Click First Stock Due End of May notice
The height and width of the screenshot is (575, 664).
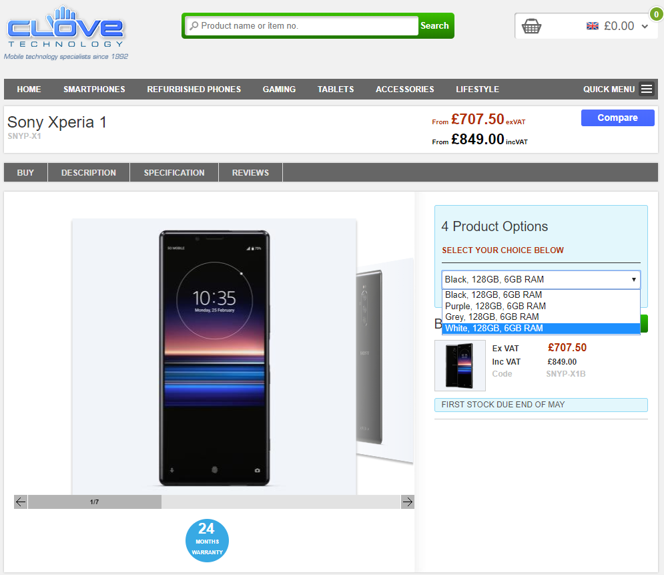tap(541, 405)
